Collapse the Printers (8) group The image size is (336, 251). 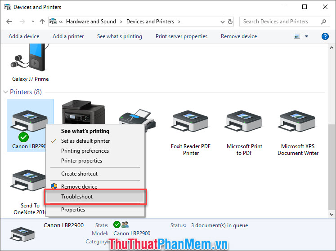5,92
